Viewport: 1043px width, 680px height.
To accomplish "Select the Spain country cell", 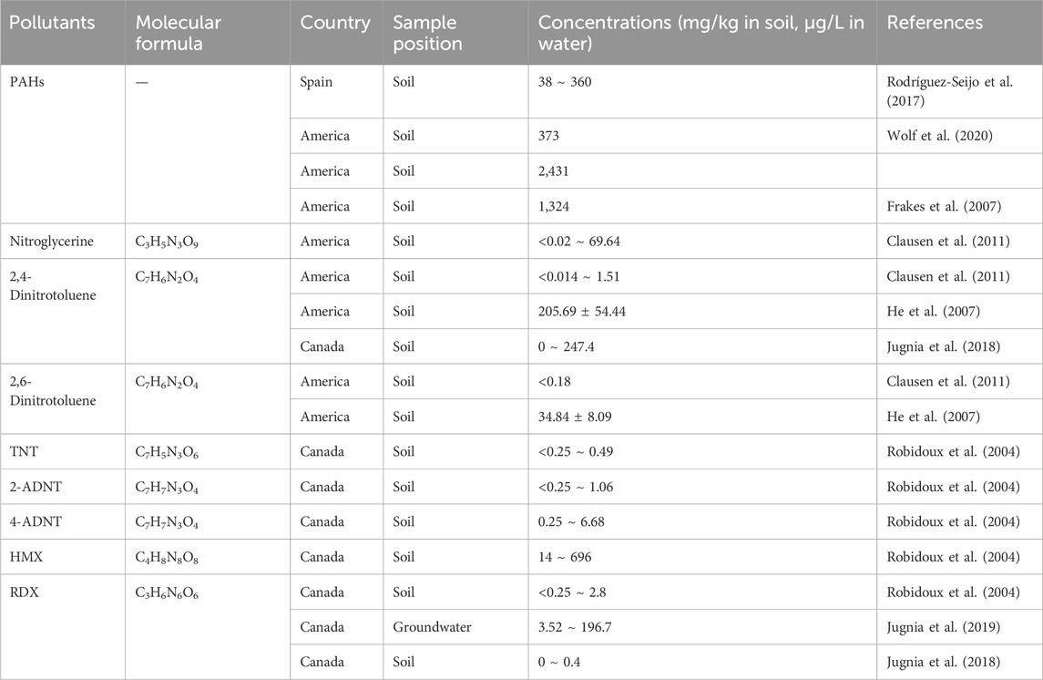I will 316,82.
